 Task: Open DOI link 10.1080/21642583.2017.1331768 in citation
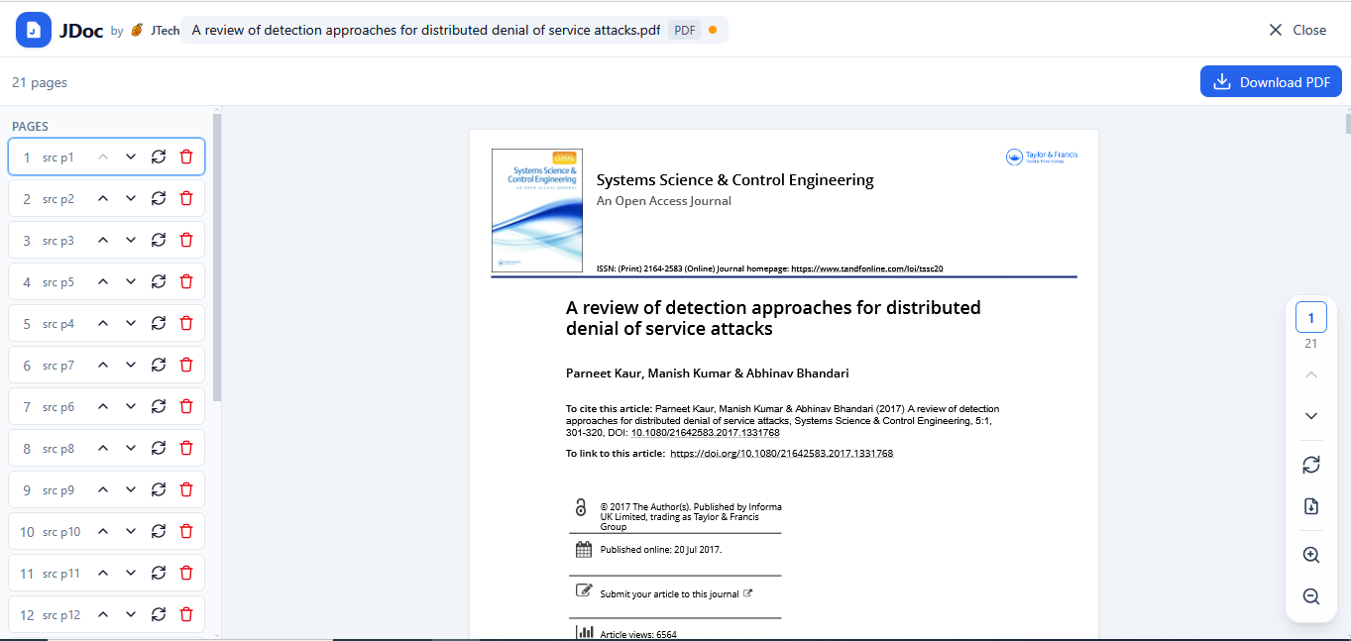(x=706, y=433)
